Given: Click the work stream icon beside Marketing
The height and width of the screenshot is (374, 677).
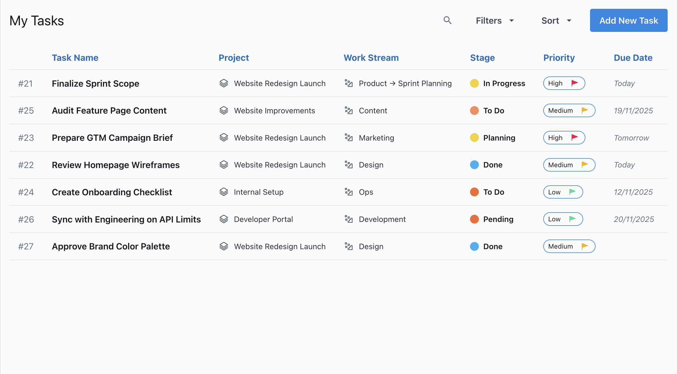Looking at the screenshot, I should pos(349,138).
